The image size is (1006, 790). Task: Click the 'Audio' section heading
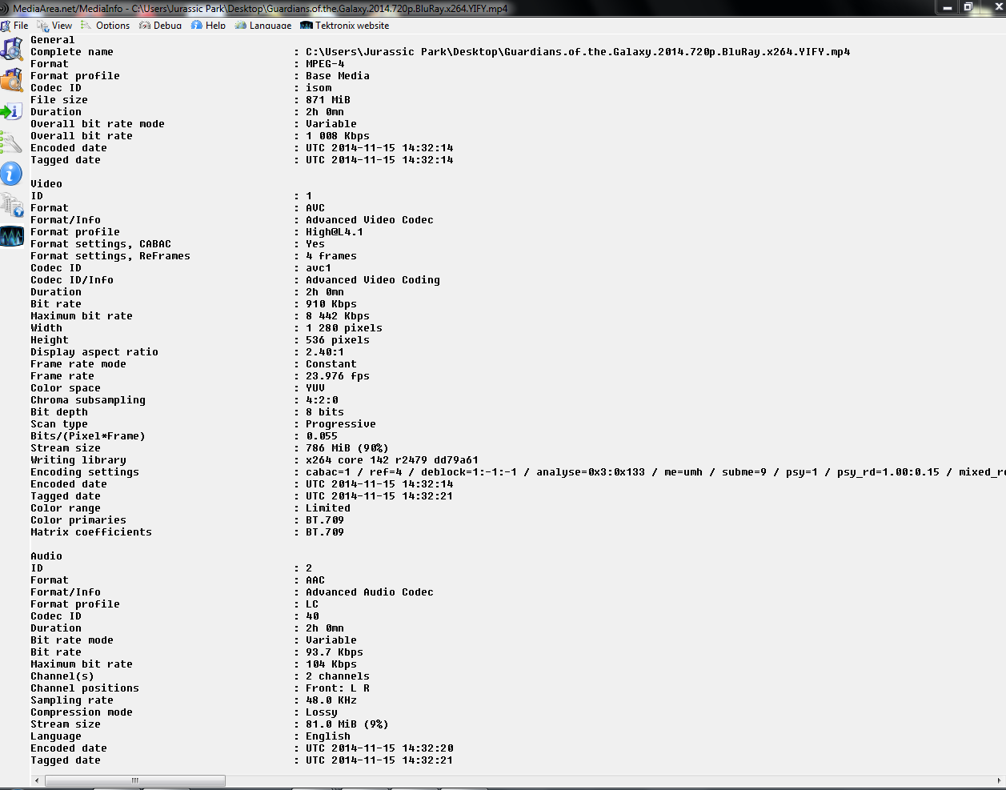click(46, 556)
